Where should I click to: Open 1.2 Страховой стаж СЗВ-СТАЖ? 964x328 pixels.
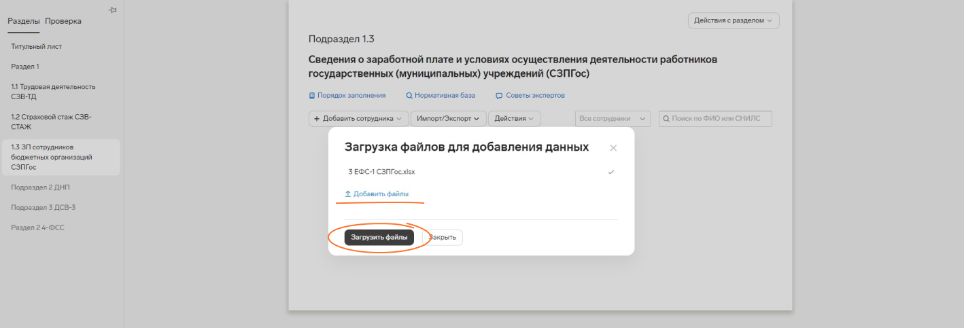(x=51, y=122)
